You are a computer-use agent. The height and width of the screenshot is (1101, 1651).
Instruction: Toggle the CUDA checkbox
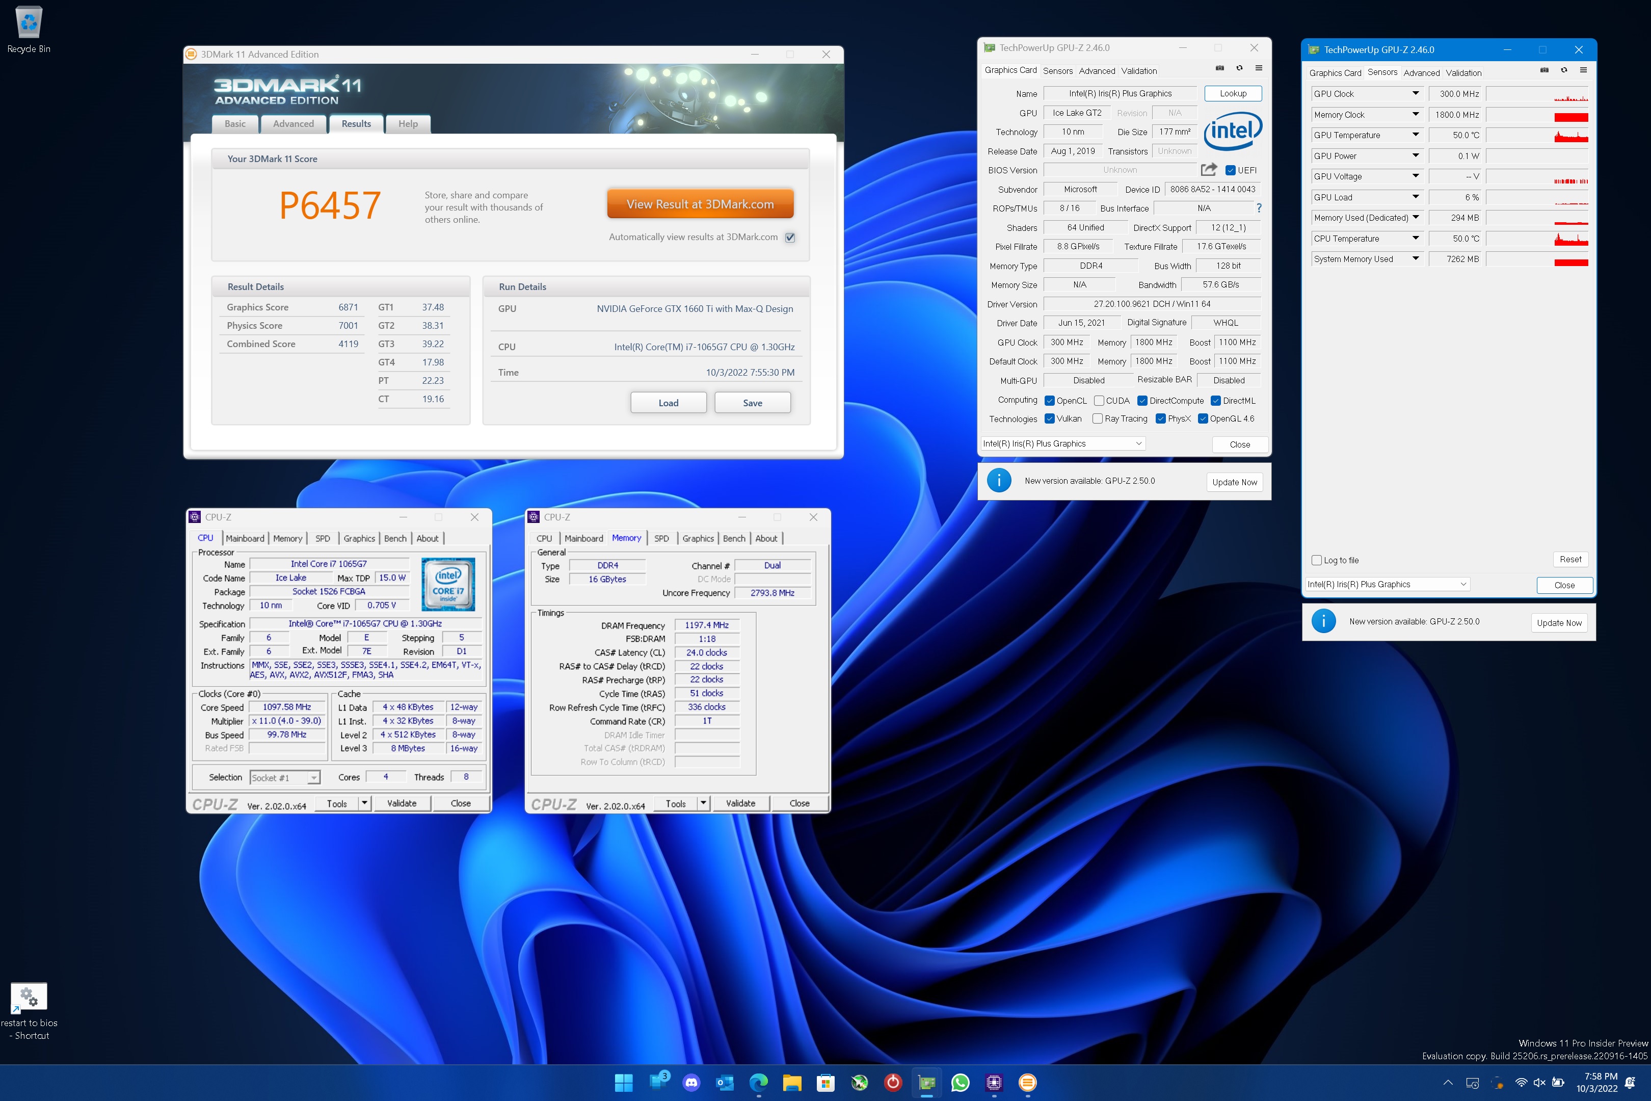pyautogui.click(x=1099, y=401)
